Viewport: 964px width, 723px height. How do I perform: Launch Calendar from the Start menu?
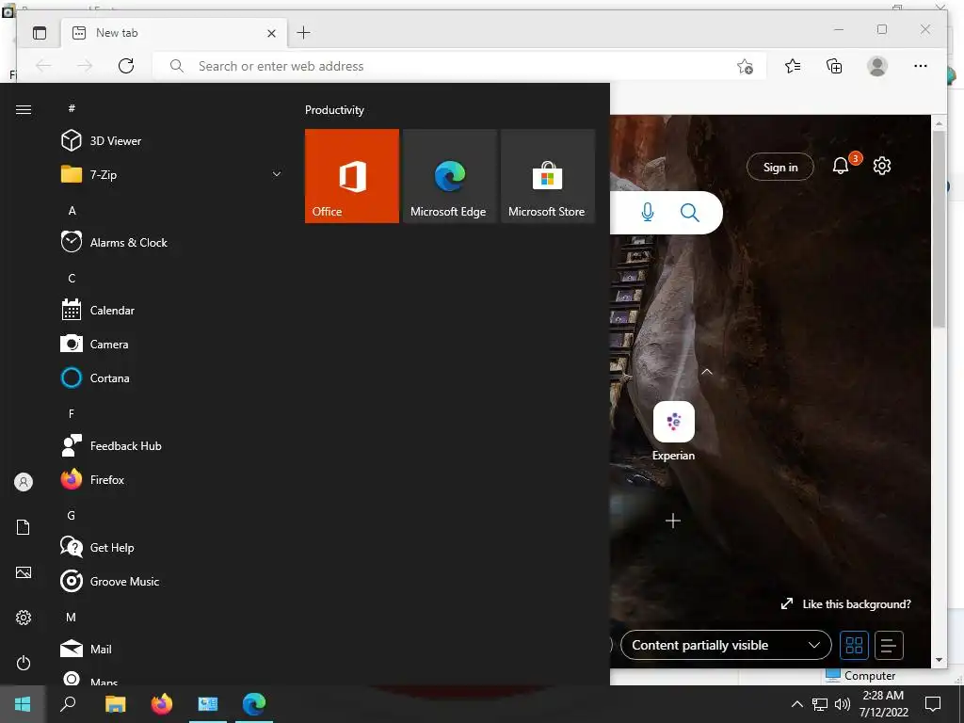pyautogui.click(x=172, y=310)
